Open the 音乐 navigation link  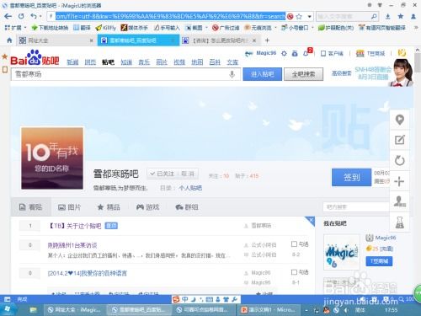point(144,62)
